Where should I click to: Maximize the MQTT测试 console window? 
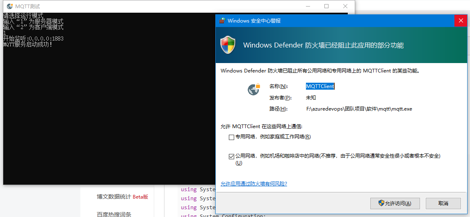point(326,6)
